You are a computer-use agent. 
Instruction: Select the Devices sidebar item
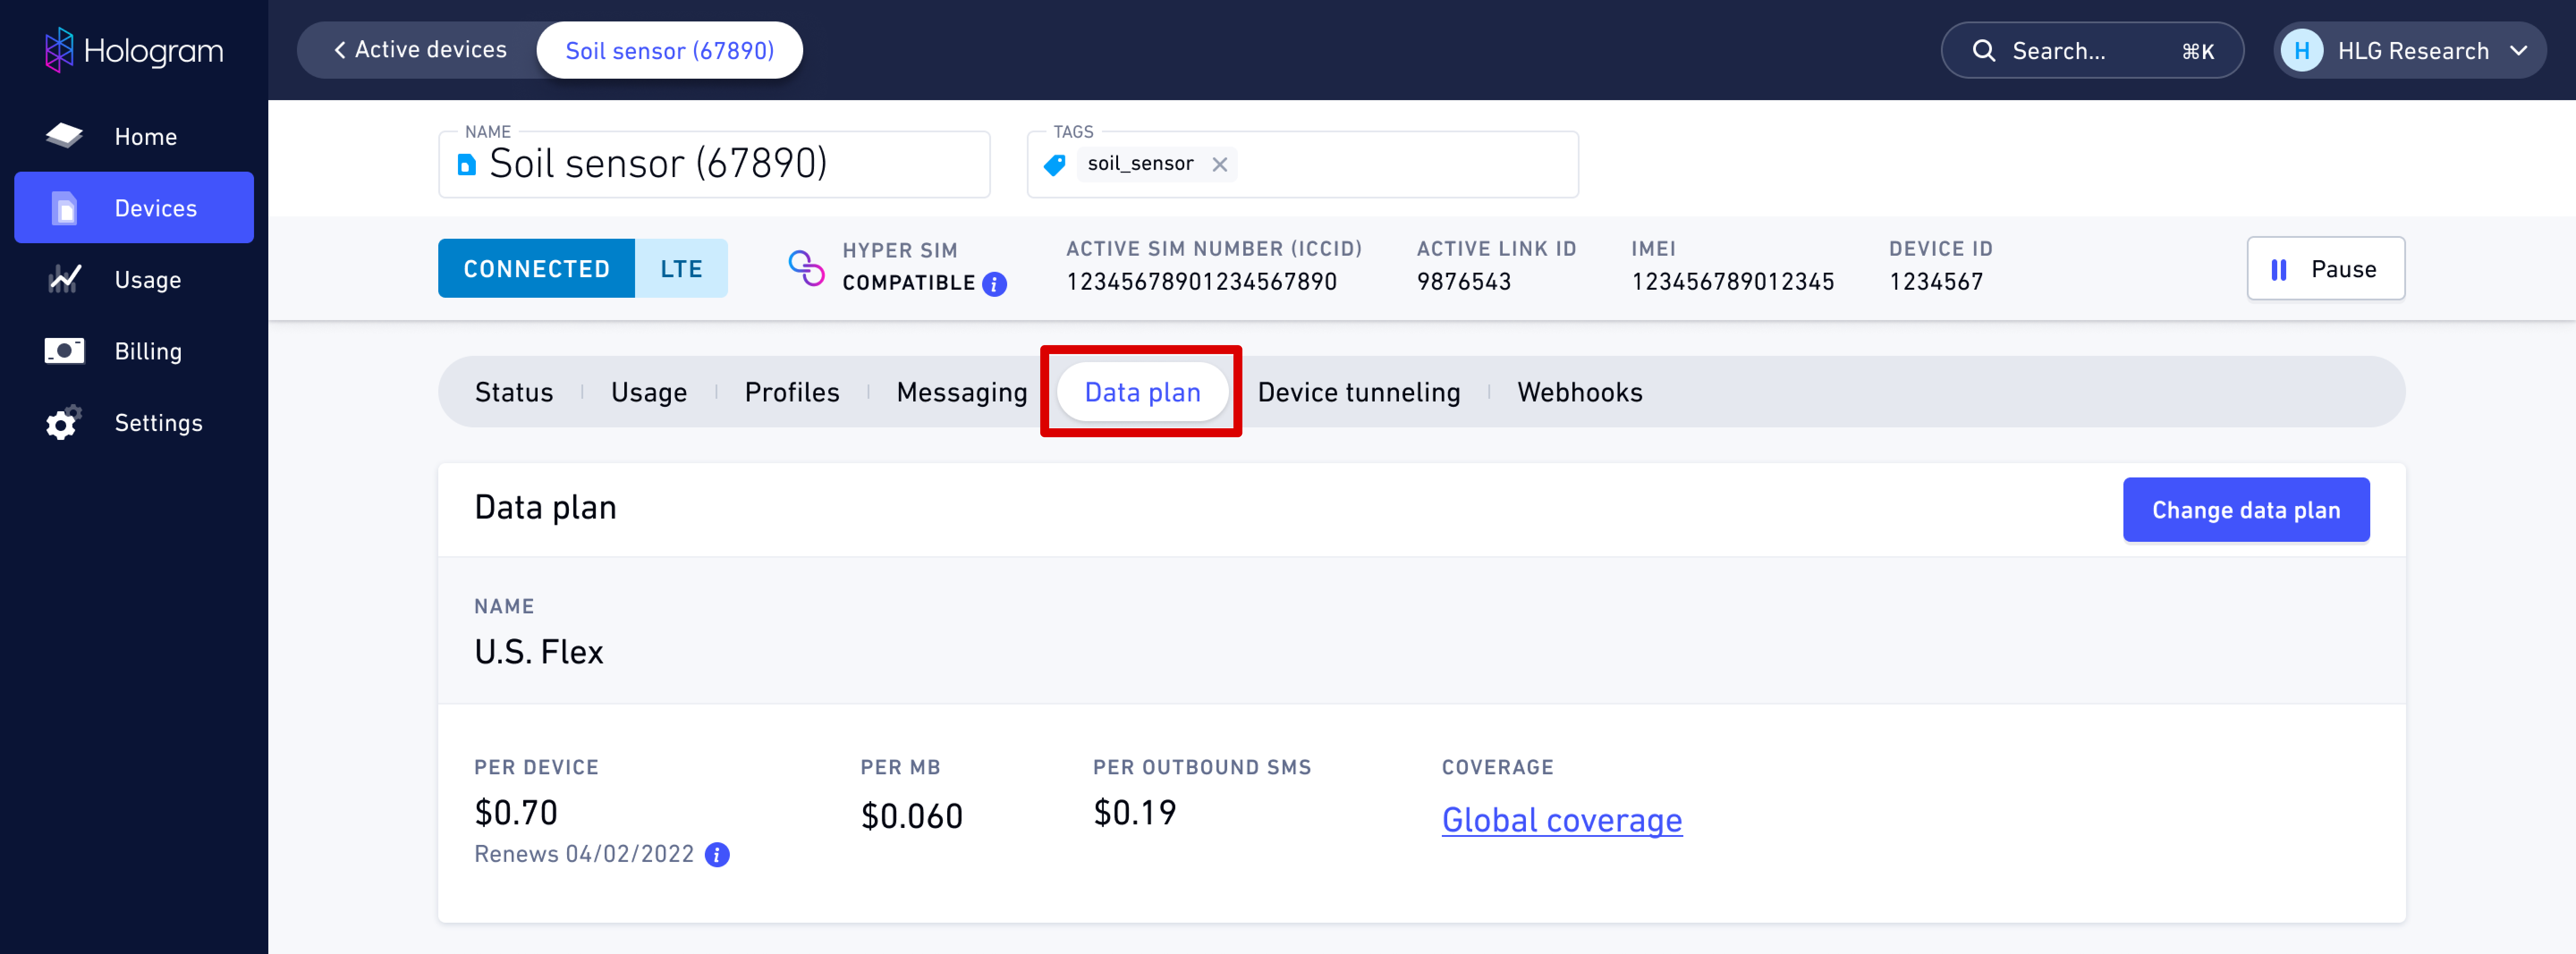(x=134, y=208)
